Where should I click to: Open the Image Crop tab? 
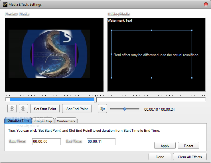tap(43, 121)
